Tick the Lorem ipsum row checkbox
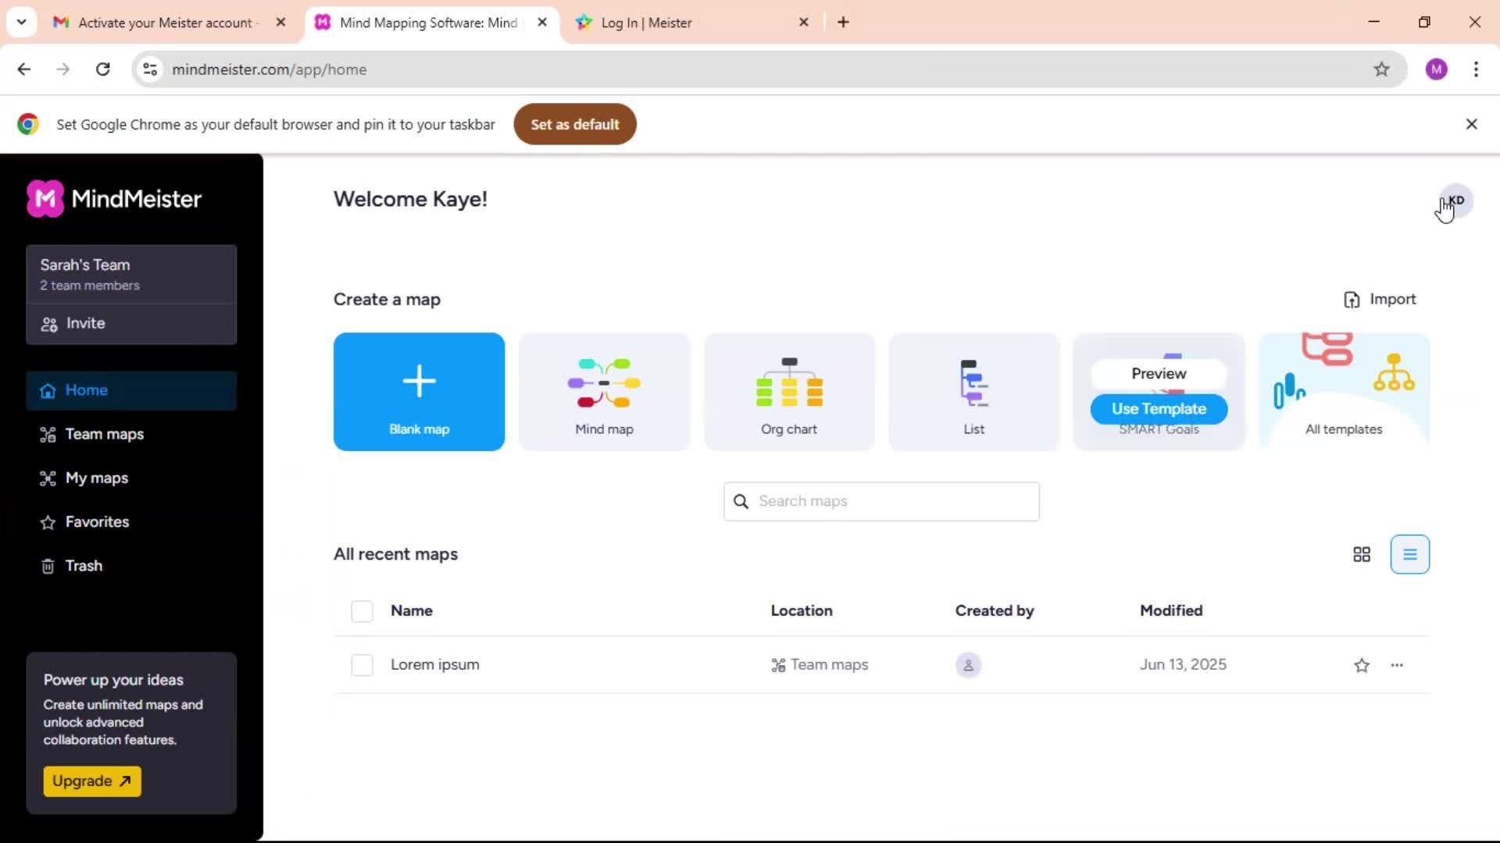Image resolution: width=1500 pixels, height=843 pixels. pyautogui.click(x=362, y=665)
